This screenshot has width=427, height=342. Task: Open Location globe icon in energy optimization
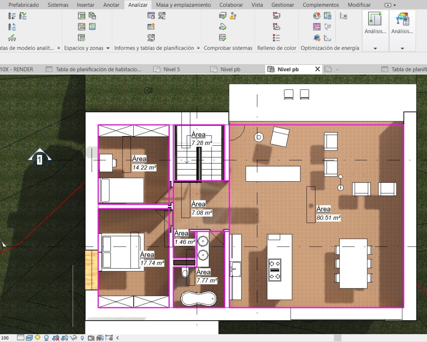tap(317, 16)
